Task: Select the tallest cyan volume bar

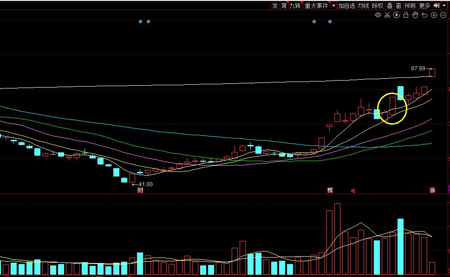Action: [401, 247]
